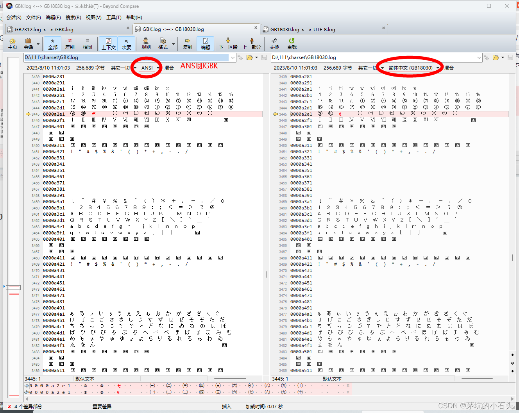519x413 pixels.
Task: Click the 4 个差异部分 status indicator
Action: (25, 407)
